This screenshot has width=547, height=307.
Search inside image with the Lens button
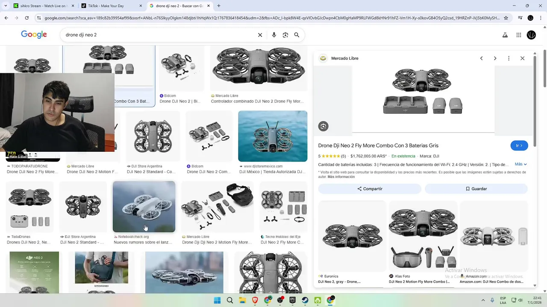pyautogui.click(x=323, y=126)
